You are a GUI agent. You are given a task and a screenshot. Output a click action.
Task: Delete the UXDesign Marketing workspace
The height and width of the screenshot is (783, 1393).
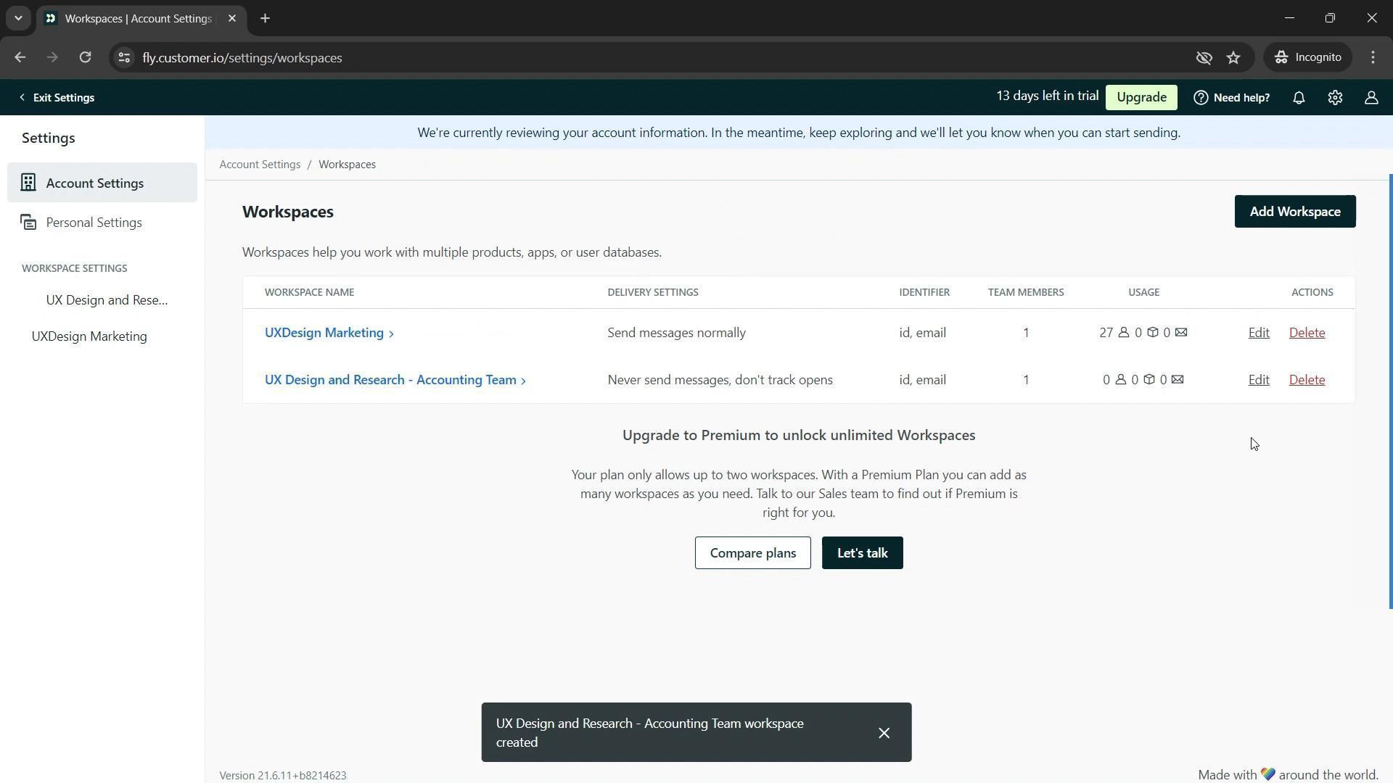[1306, 333]
